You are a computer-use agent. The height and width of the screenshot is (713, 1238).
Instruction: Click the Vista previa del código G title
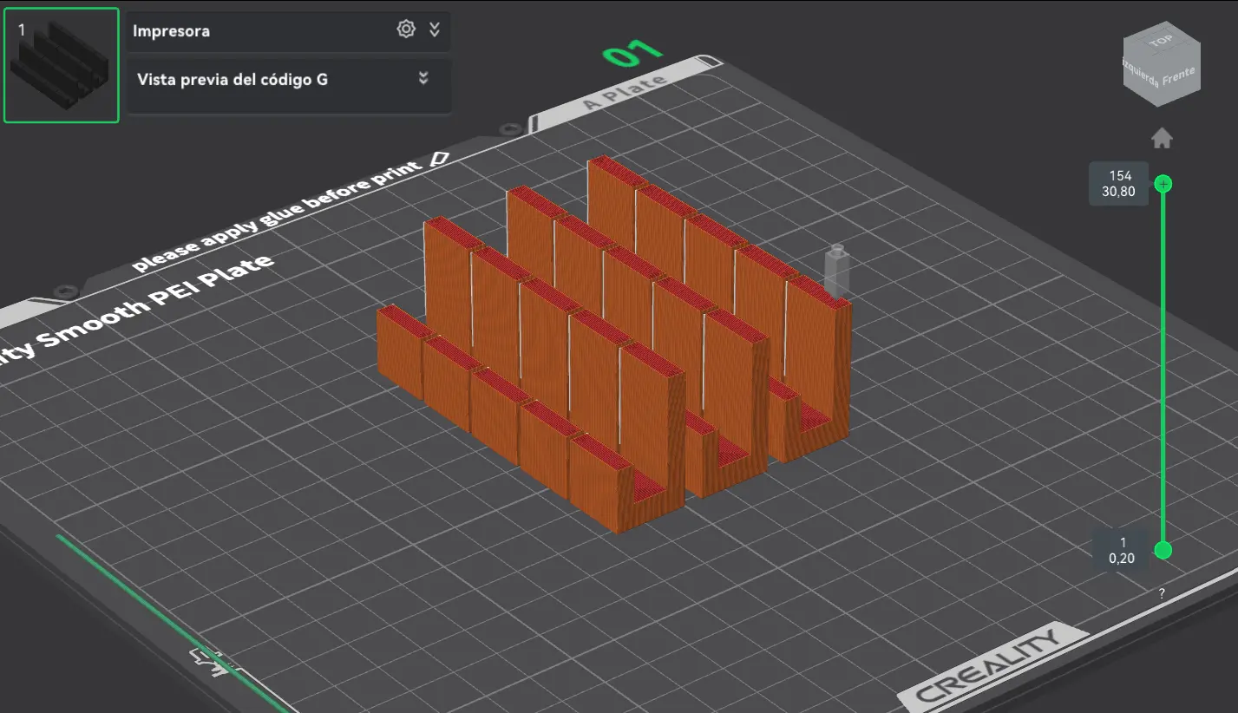coord(233,79)
